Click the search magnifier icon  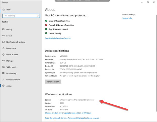point(38,16)
